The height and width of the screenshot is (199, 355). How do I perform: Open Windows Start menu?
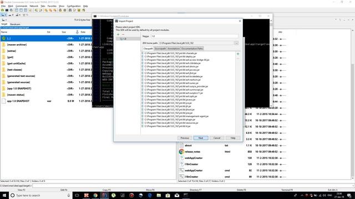(x=4, y=195)
